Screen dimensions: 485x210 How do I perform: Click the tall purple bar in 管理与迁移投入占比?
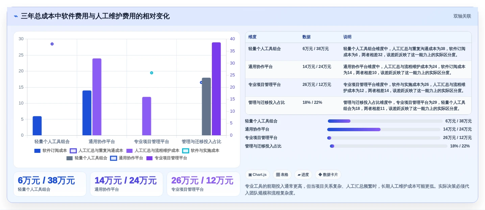216,89
